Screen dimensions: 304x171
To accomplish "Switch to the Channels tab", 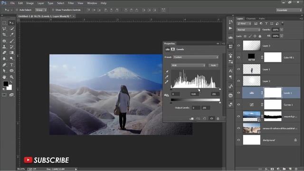I will click(251, 19).
